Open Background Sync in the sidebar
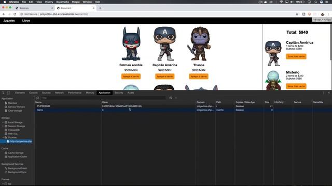The width and height of the screenshot is (332, 186). point(17,172)
